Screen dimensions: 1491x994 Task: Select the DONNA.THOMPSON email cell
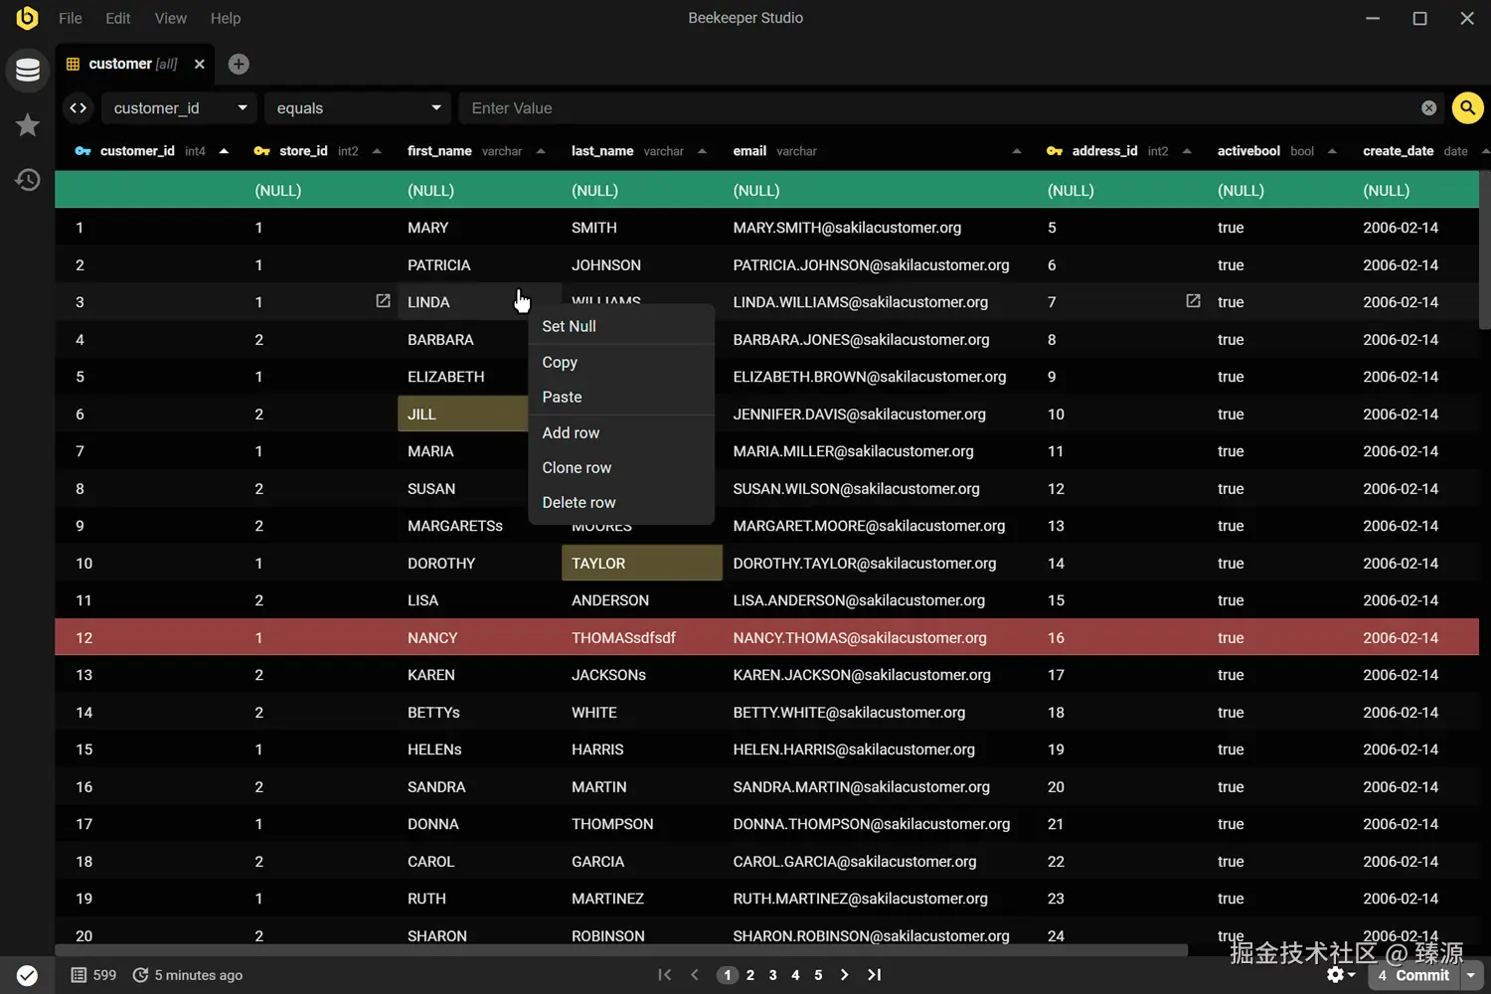click(880, 824)
